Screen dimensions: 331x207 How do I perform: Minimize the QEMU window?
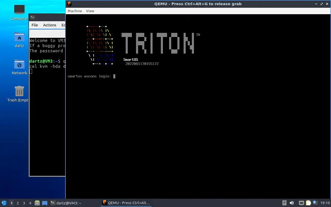click(x=316, y=4)
